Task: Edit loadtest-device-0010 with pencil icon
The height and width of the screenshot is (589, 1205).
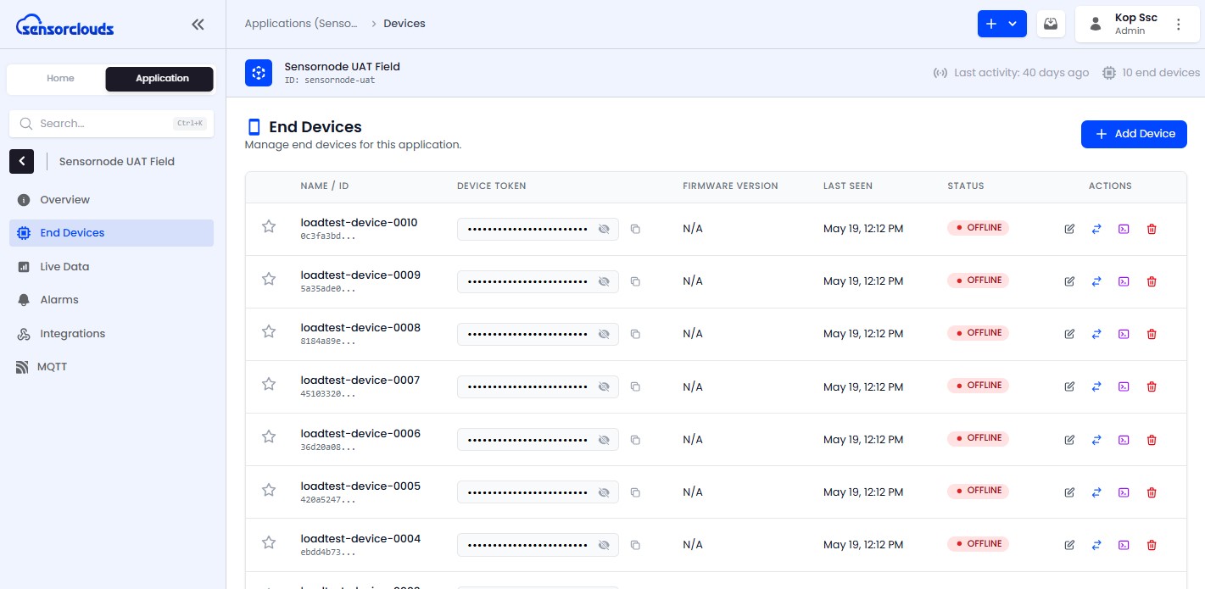Action: 1069,229
